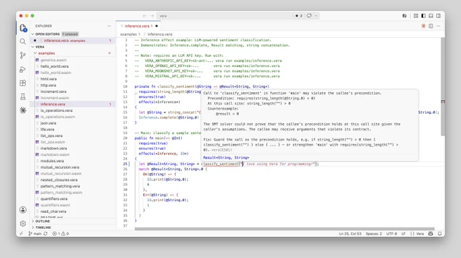
Task: Open the errors and warnings status item
Action: point(60,234)
